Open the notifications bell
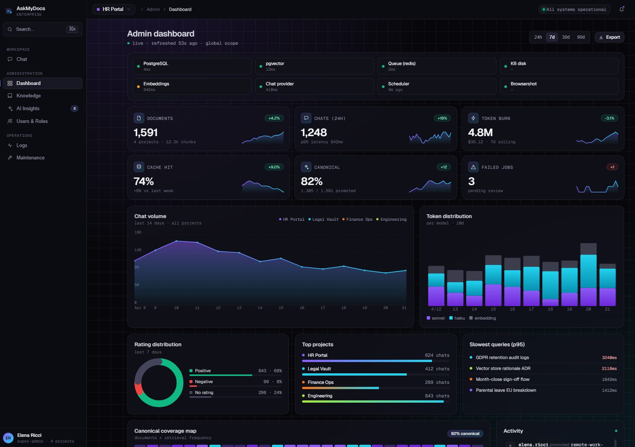The width and height of the screenshot is (635, 447). click(621, 9)
